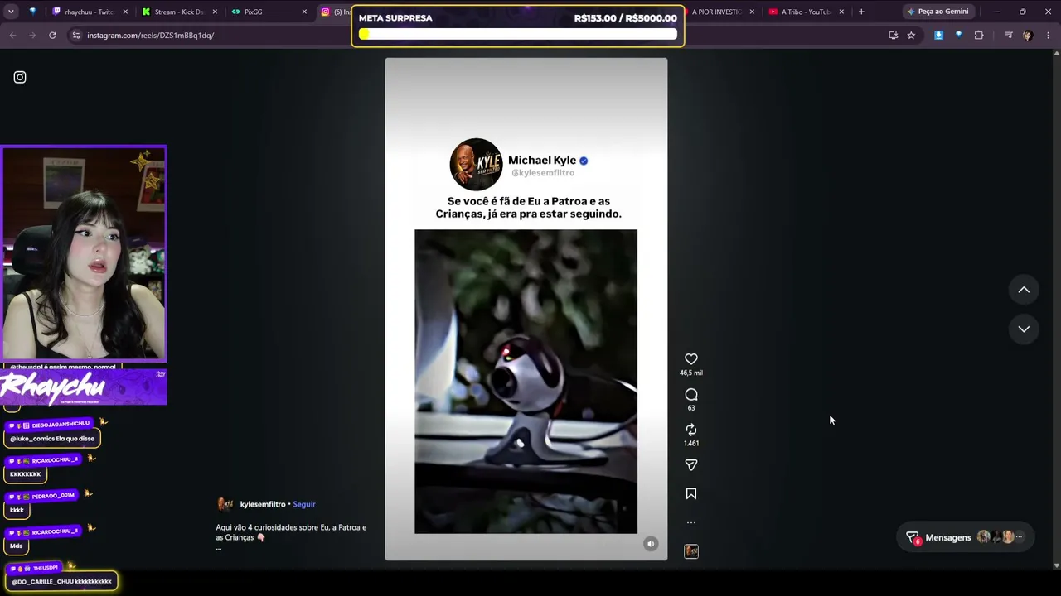Screen dimensions: 1061x596
Task: Click the META SURPRESA donation progress bar
Action: 518,34
